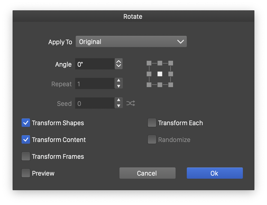Click the Cancel button
The height and width of the screenshot is (205, 267).
click(x=148, y=173)
